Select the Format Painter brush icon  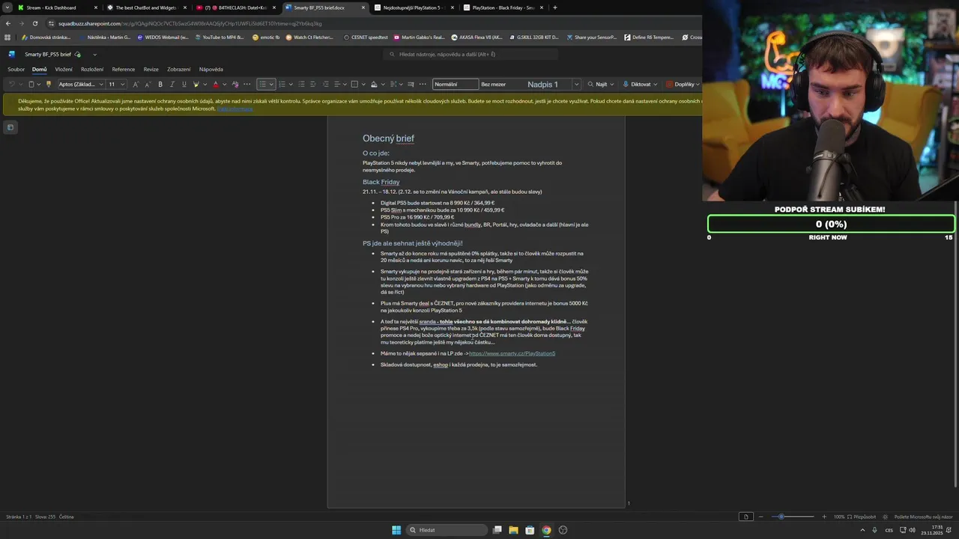click(48, 84)
